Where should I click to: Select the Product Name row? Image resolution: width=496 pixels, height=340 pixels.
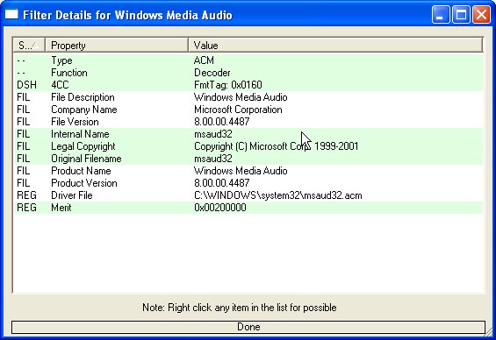coord(248,171)
